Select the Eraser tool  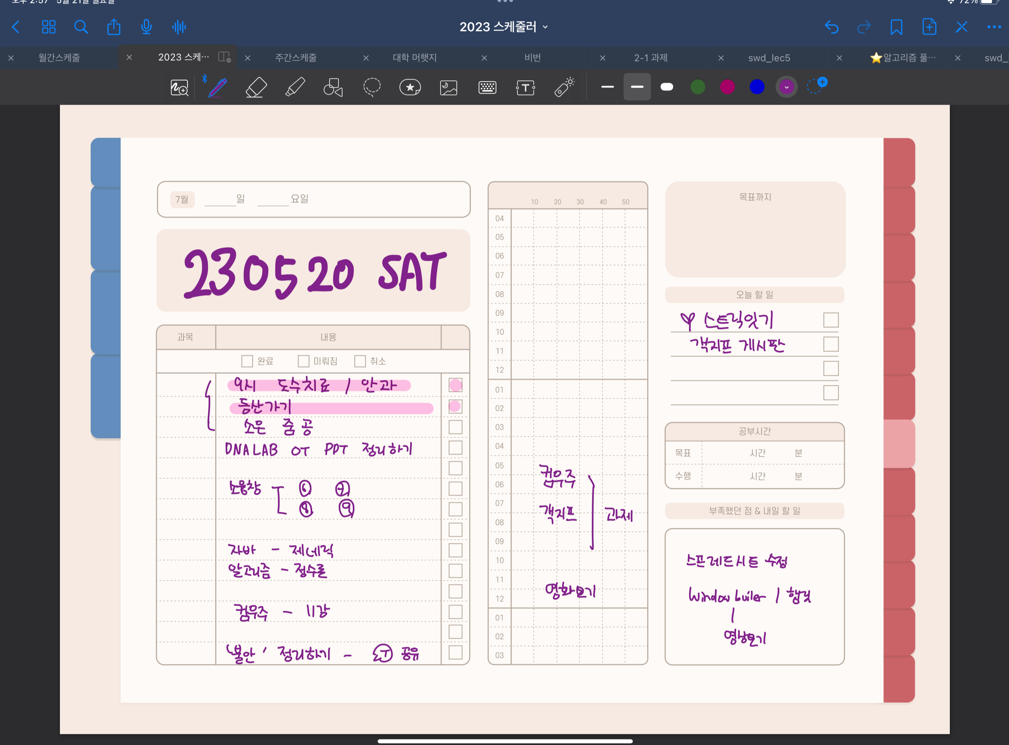click(x=256, y=87)
